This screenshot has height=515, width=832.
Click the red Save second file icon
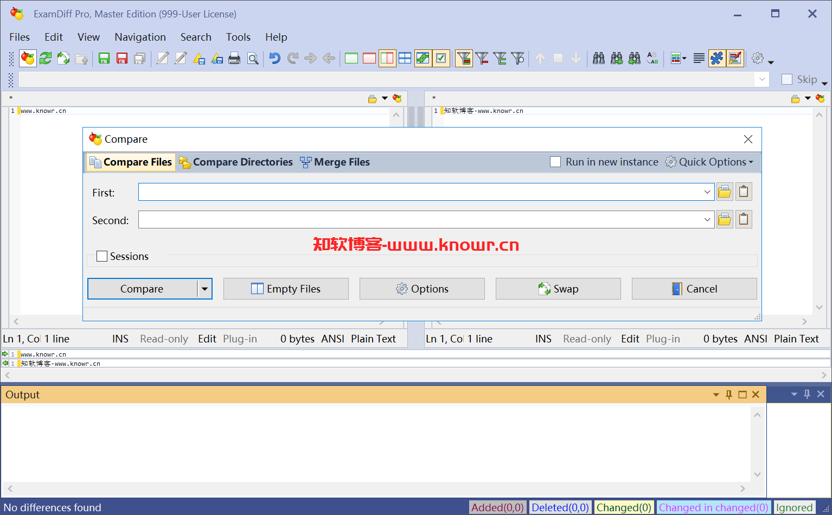tap(122, 58)
